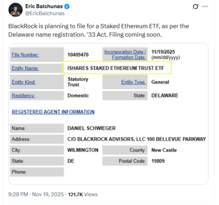Click the file number value 10409470
219x205 pixels.
tap(78, 55)
